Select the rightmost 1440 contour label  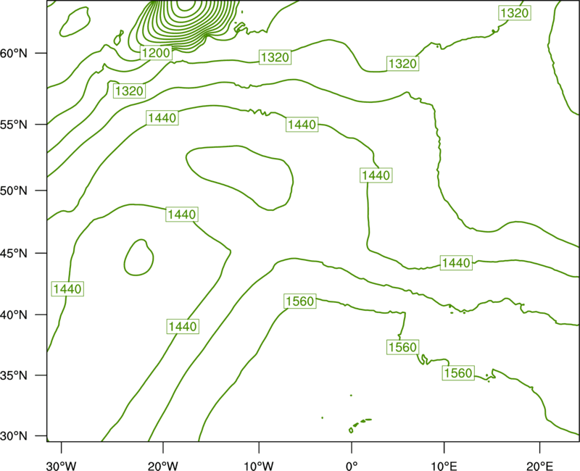(456, 263)
